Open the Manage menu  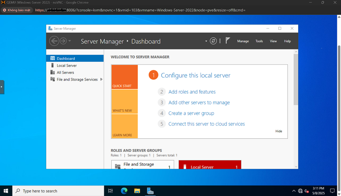pos(243,41)
